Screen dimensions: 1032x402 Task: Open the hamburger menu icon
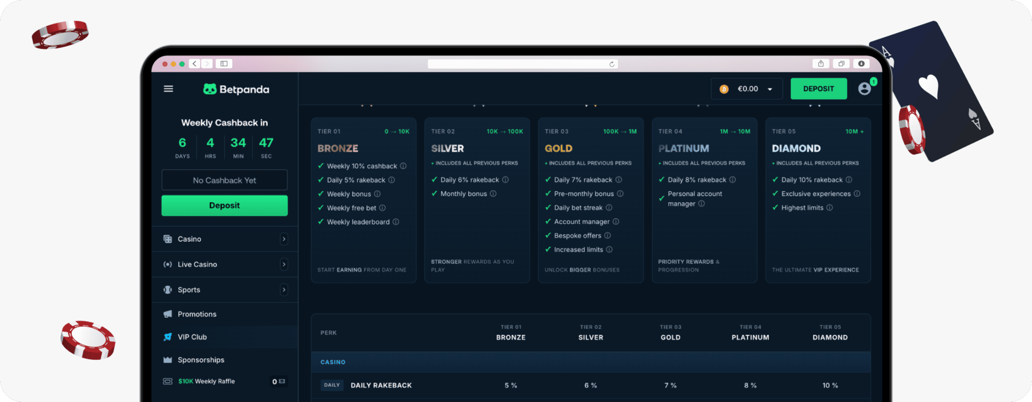pos(169,89)
